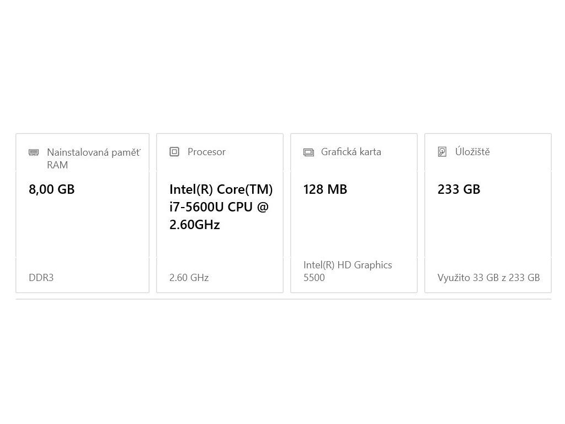Click the Intel(R) HD Graphics 5500 text
Image resolution: width=565 pixels, height=424 pixels.
[x=348, y=271]
